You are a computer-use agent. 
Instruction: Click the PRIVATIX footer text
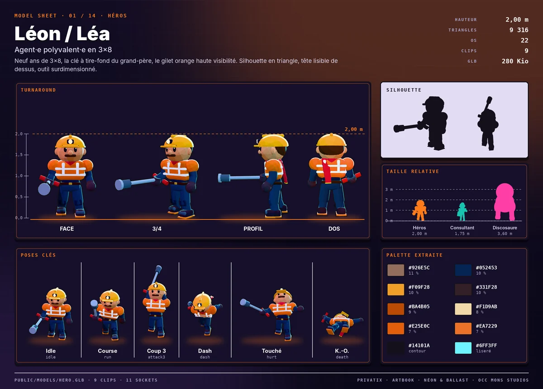click(370, 380)
